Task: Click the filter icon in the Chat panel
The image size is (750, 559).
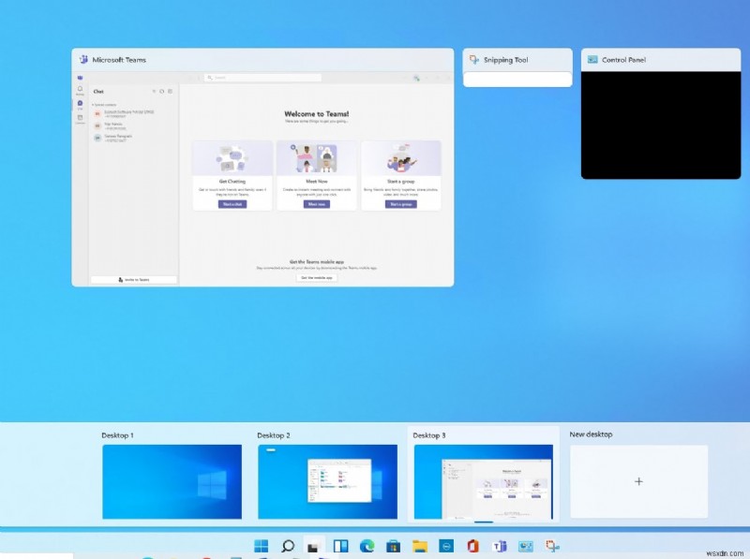Action: tap(154, 91)
